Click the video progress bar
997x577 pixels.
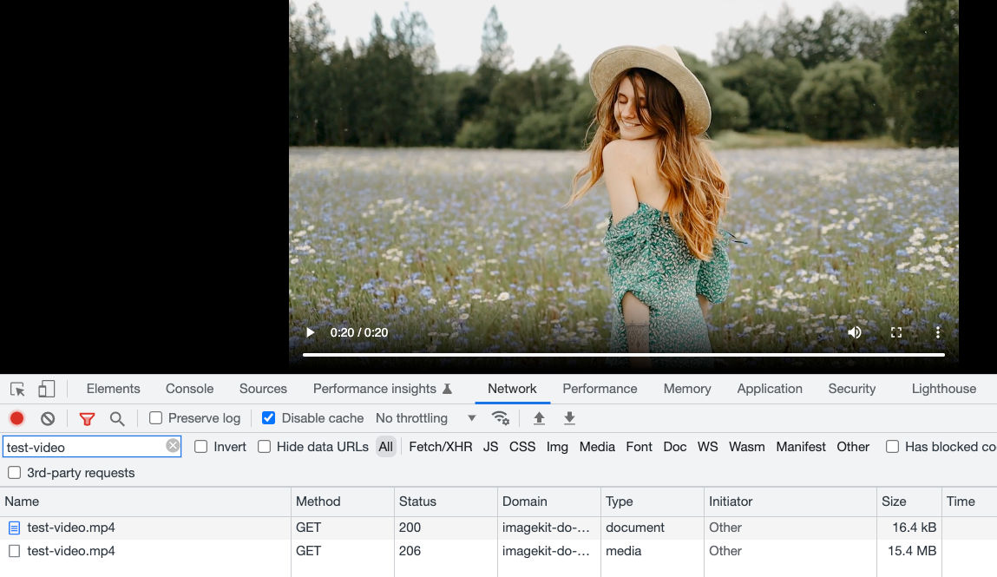(623, 355)
